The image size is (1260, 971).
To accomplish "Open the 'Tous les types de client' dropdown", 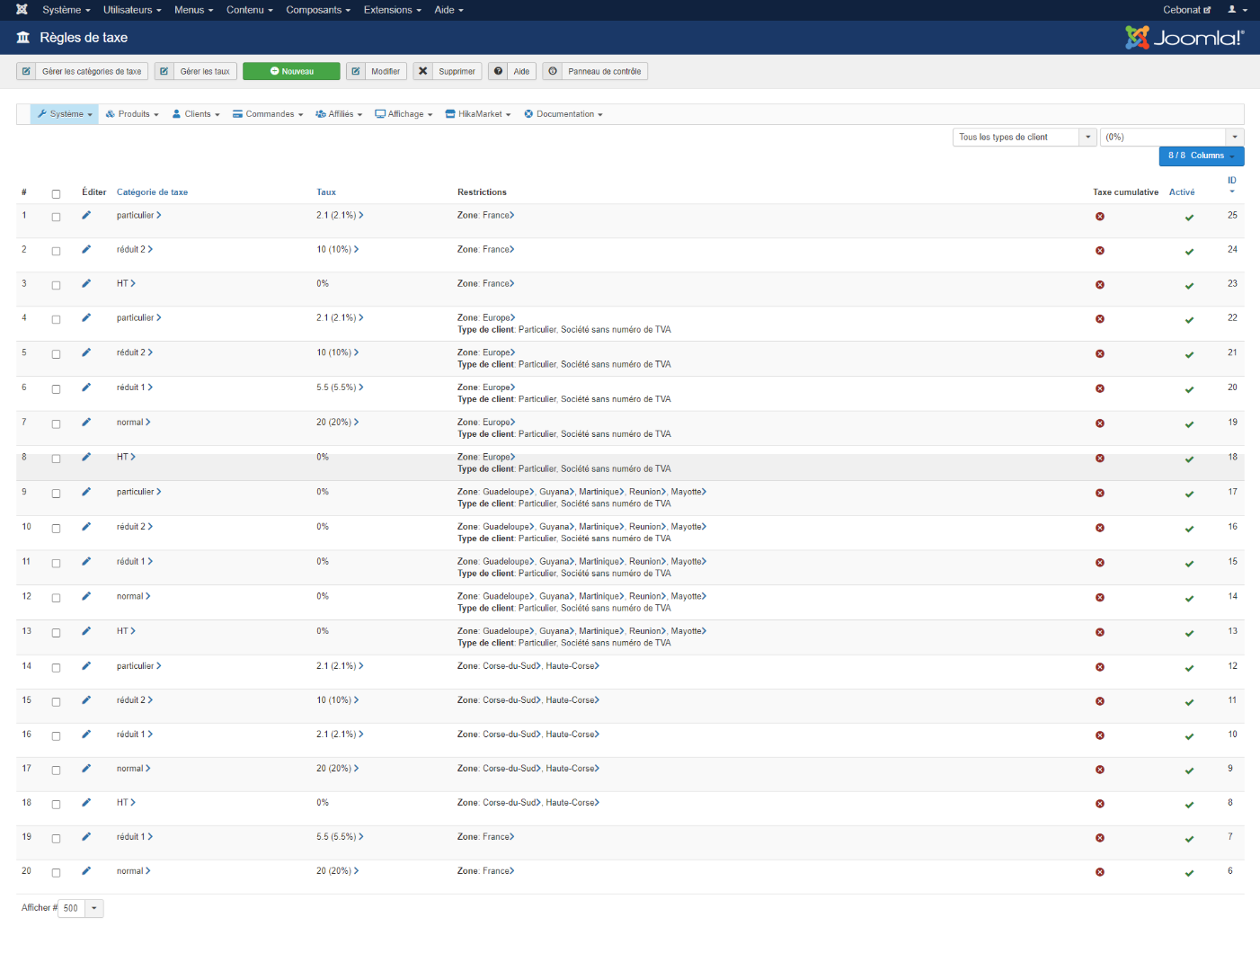I will coord(1024,138).
